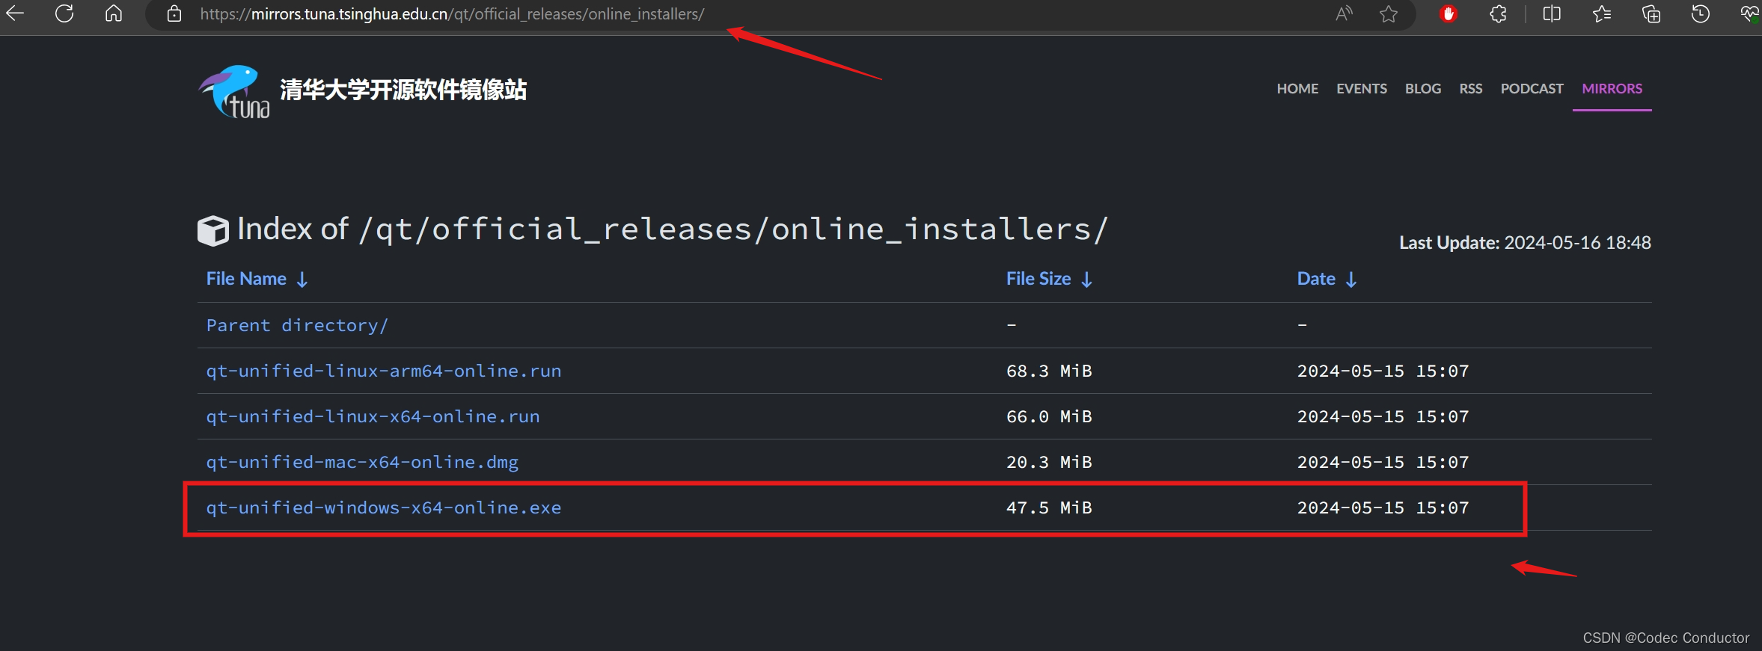The height and width of the screenshot is (651, 1762).
Task: Open the EVENTS navigation item
Action: tap(1362, 88)
